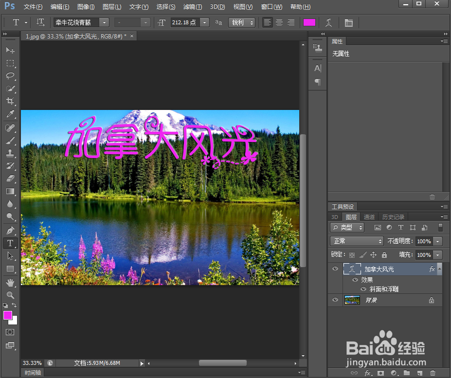Toggle text orientation in options bar
Image resolution: width=451 pixels, height=378 pixels.
tap(40, 22)
